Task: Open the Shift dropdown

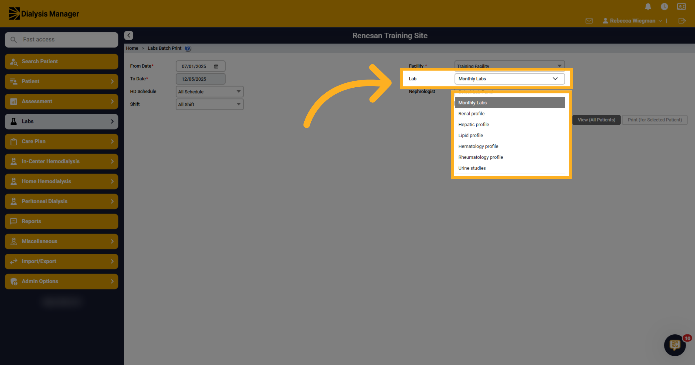Action: tap(210, 104)
